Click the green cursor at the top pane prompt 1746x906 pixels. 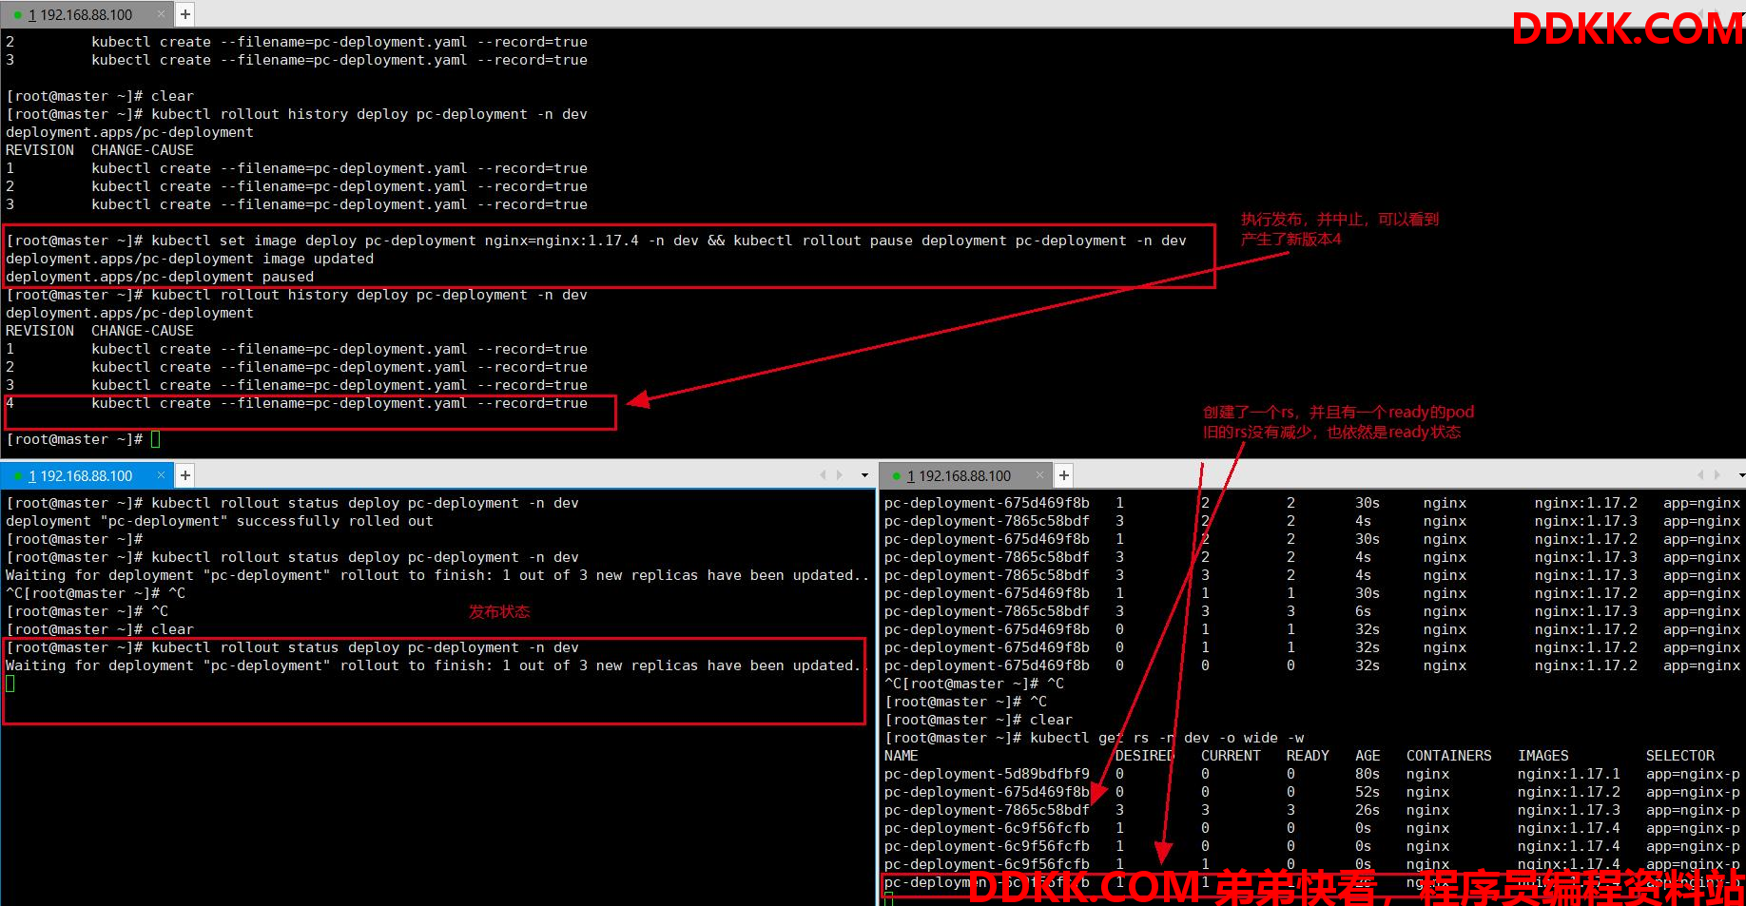[x=156, y=439]
